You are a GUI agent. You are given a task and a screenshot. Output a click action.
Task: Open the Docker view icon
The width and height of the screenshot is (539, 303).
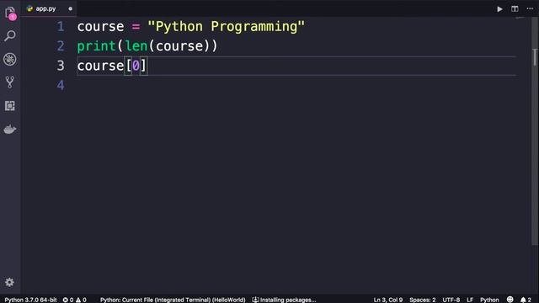10,129
